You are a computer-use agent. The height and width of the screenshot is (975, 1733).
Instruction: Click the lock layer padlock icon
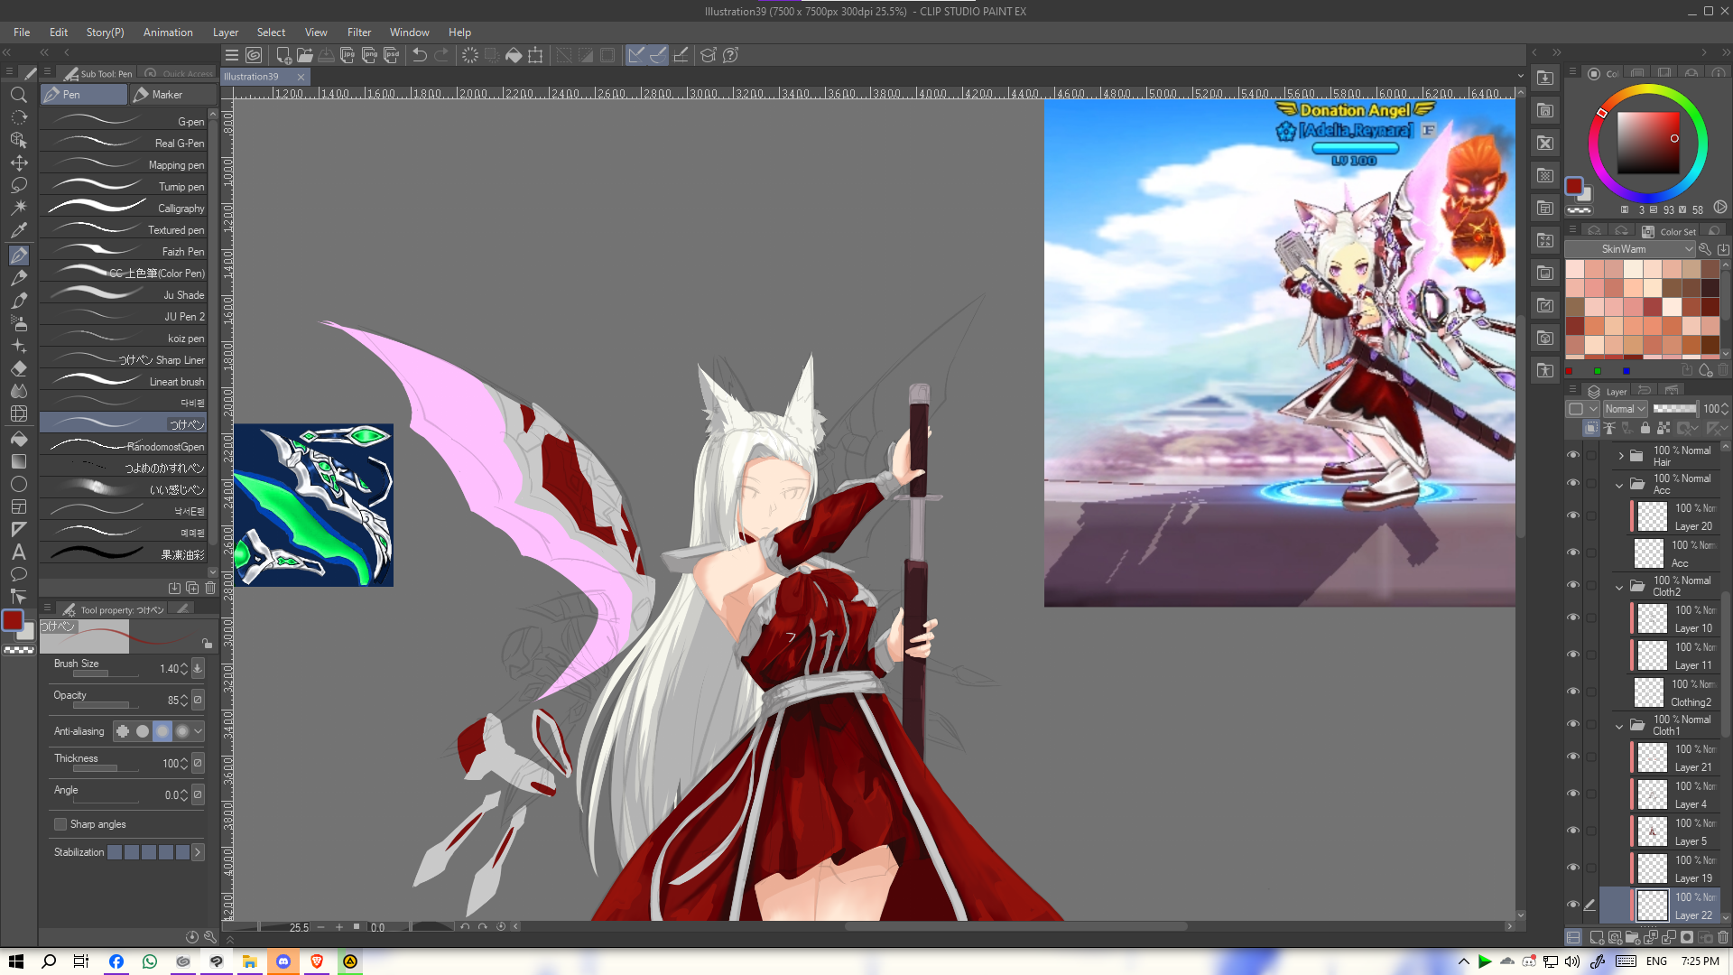click(x=1645, y=428)
